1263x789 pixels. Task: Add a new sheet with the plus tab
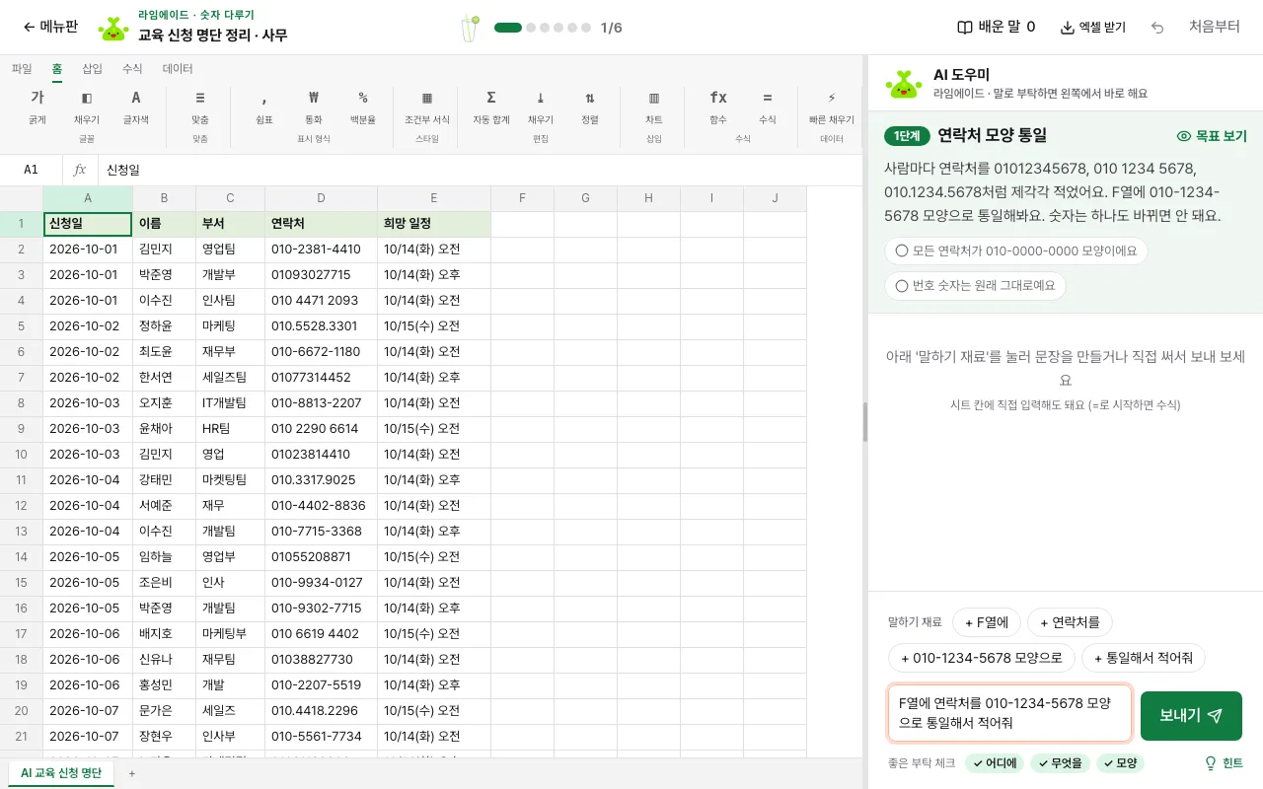tap(132, 773)
